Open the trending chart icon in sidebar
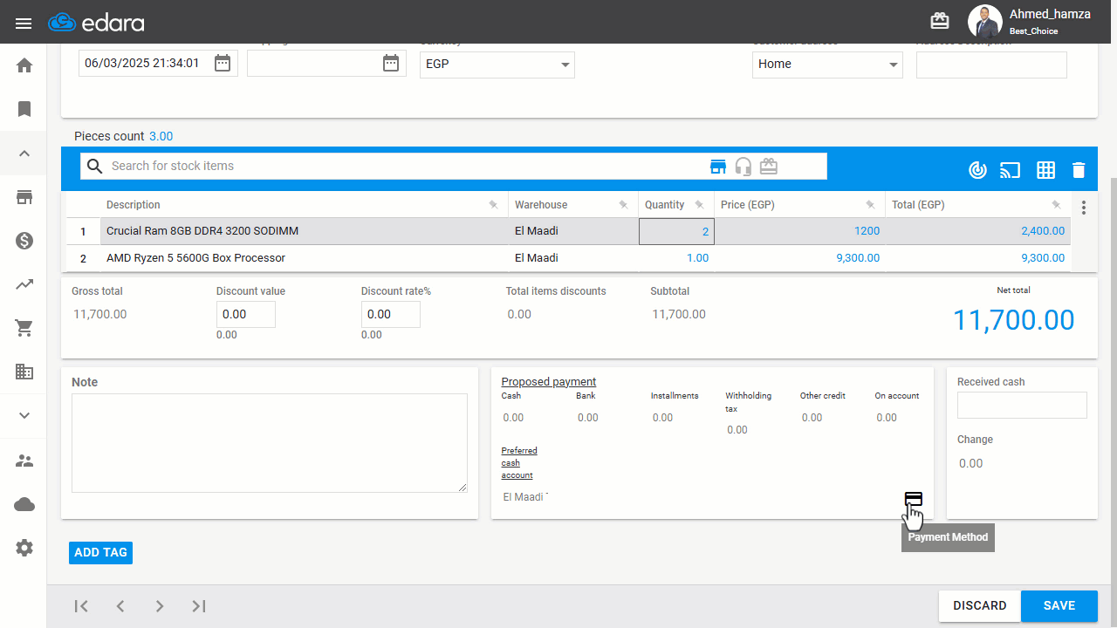Image resolution: width=1117 pixels, height=628 pixels. [x=24, y=284]
